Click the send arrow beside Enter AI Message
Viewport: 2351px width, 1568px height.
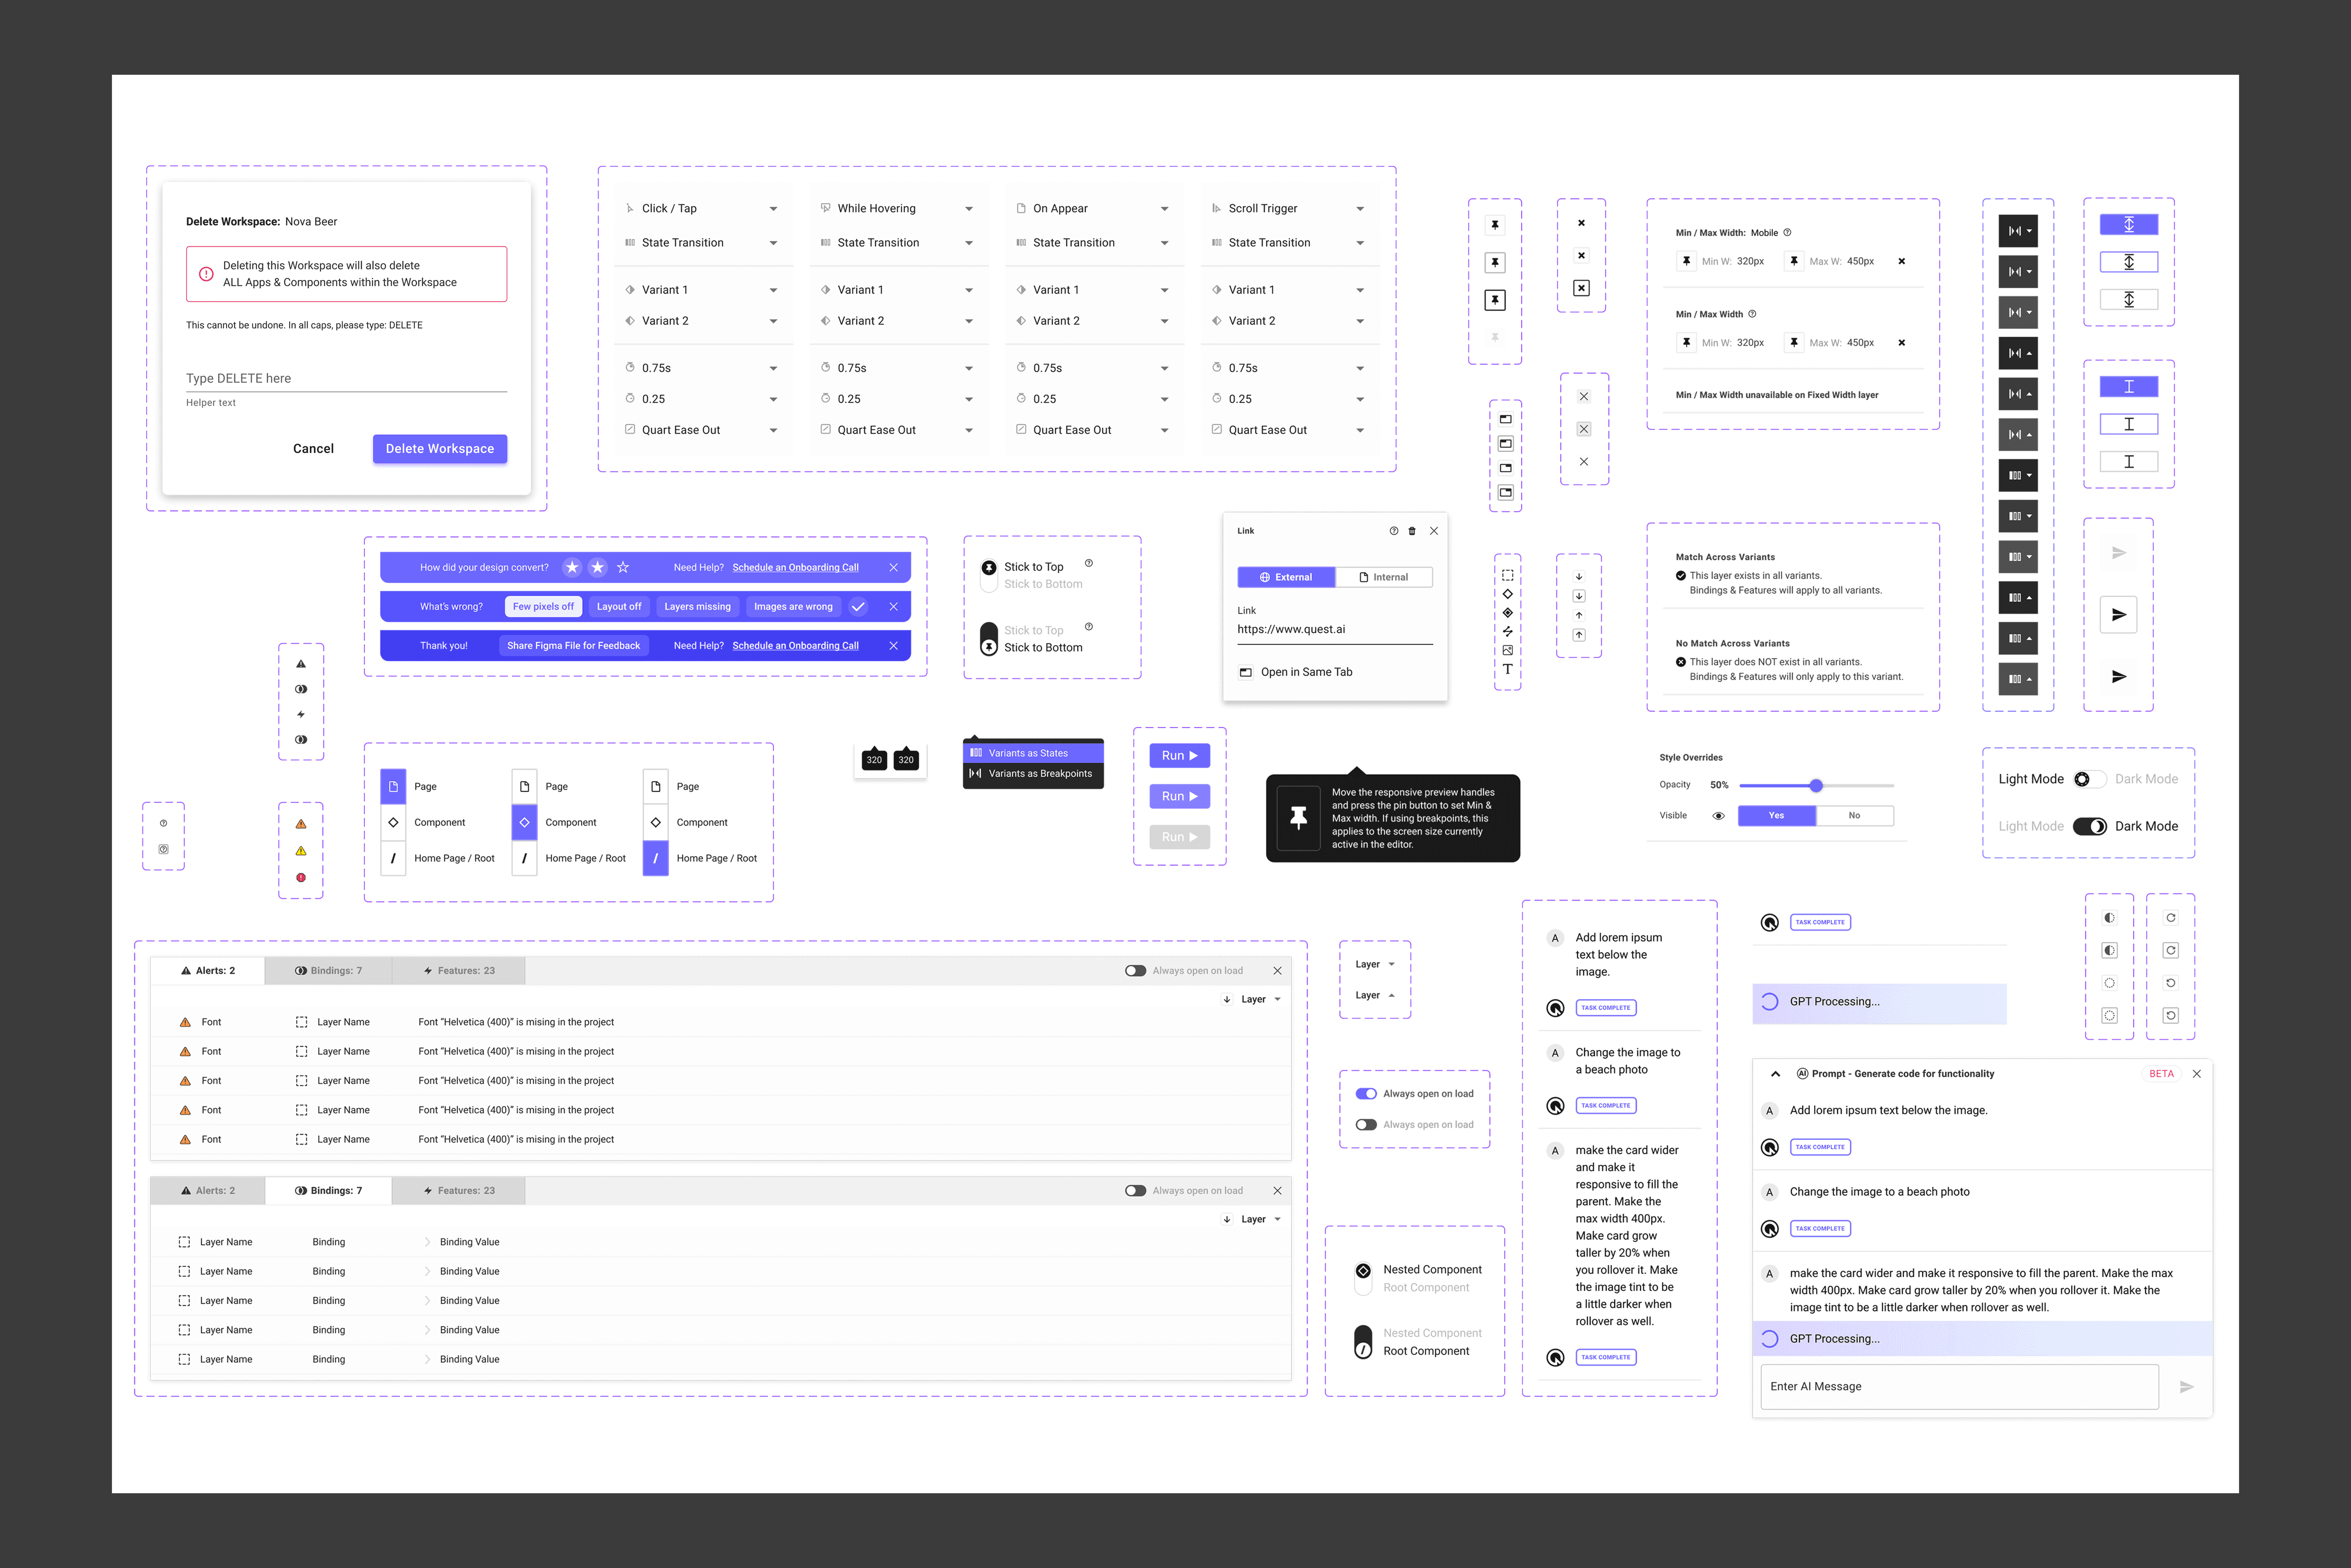click(2186, 1387)
